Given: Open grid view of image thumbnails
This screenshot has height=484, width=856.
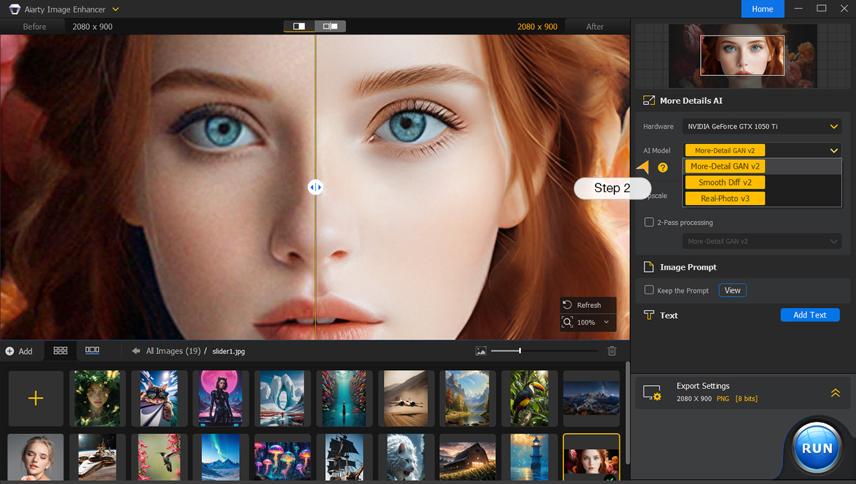Looking at the screenshot, I should pyautogui.click(x=60, y=350).
